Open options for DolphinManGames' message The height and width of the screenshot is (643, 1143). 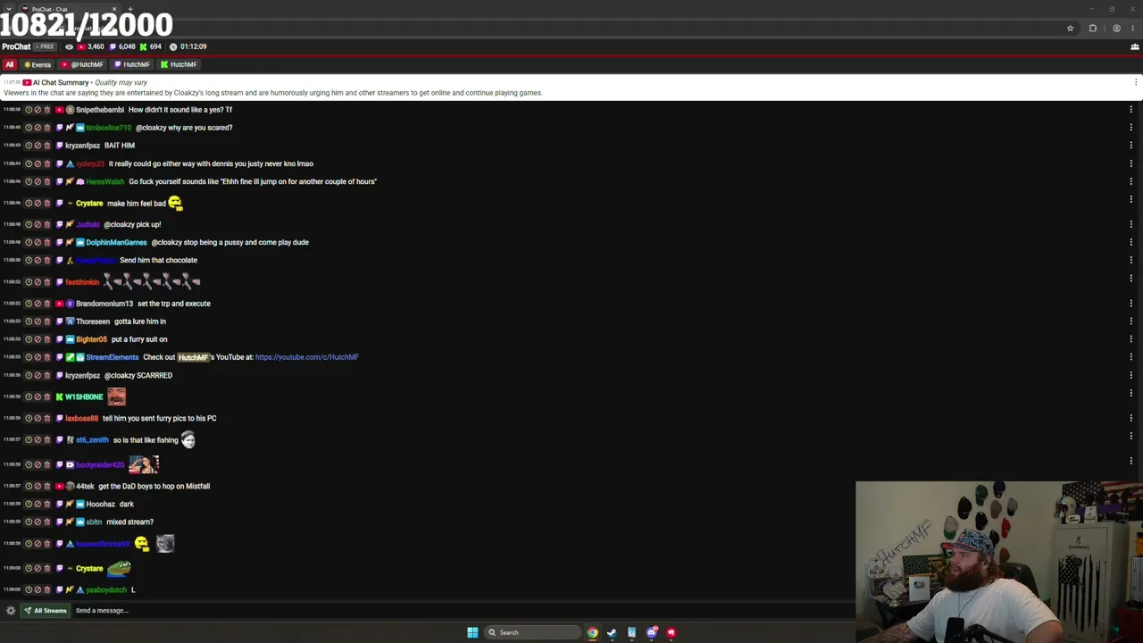(x=1131, y=242)
